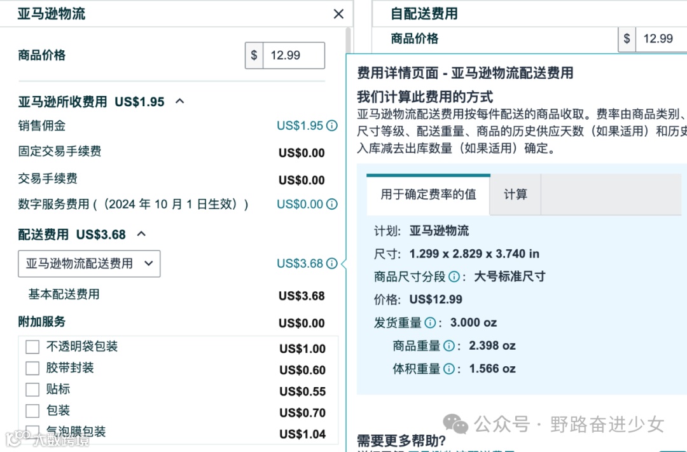Viewport: 687px width, 452px height.
Task: Tick the 胶带封装 checkbox
Action: tap(32, 368)
